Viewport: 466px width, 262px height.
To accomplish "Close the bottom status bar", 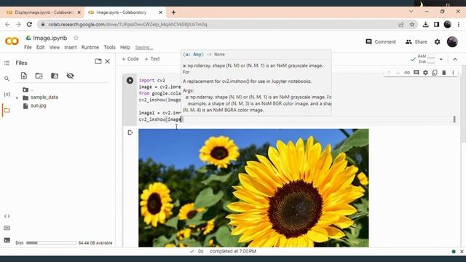I will 462,252.
